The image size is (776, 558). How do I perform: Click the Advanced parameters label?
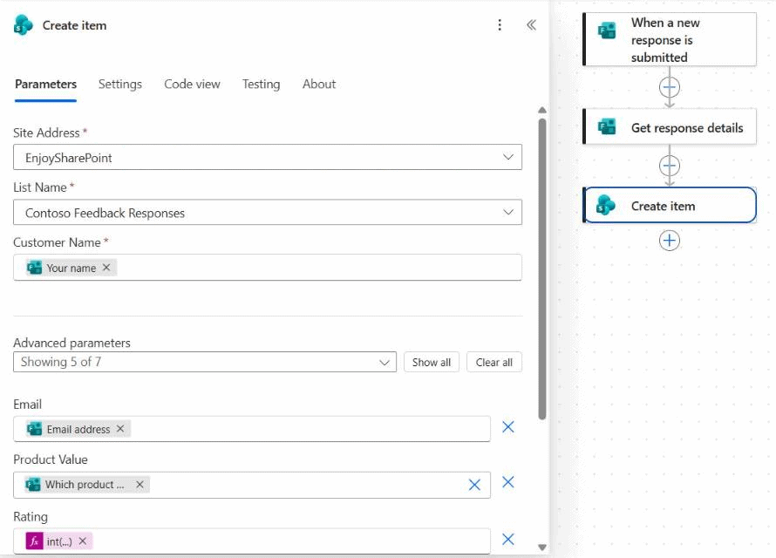(71, 343)
